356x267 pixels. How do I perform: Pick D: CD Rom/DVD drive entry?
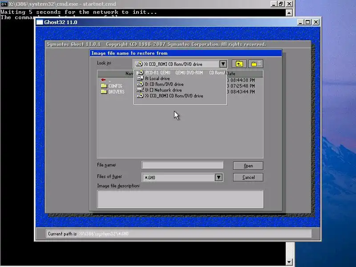[x=181, y=84]
